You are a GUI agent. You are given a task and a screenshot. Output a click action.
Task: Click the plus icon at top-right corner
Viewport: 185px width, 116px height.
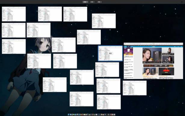[182, 2]
